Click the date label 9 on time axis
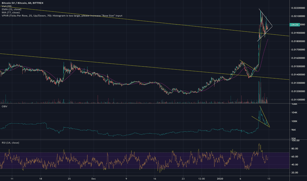This screenshot has height=181, width=307. 126,179
